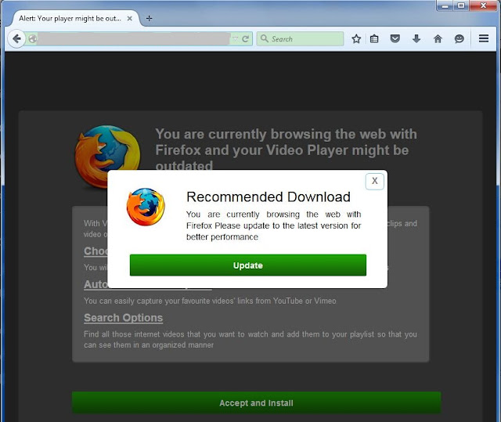Click the green Update button
The height and width of the screenshot is (422, 501).
[x=248, y=265]
